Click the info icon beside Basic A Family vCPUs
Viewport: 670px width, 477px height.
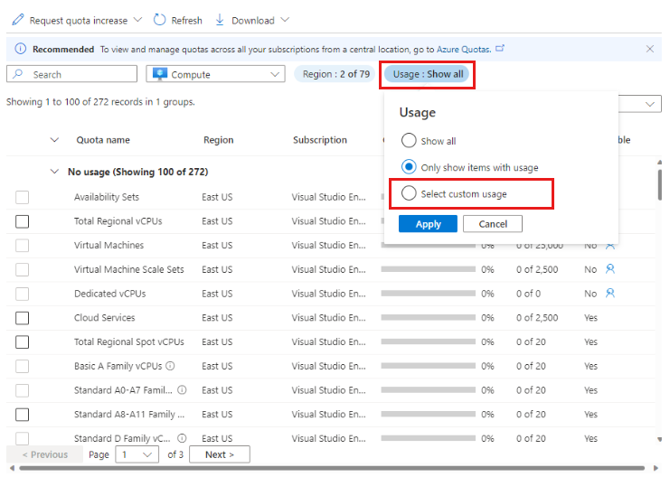(170, 366)
